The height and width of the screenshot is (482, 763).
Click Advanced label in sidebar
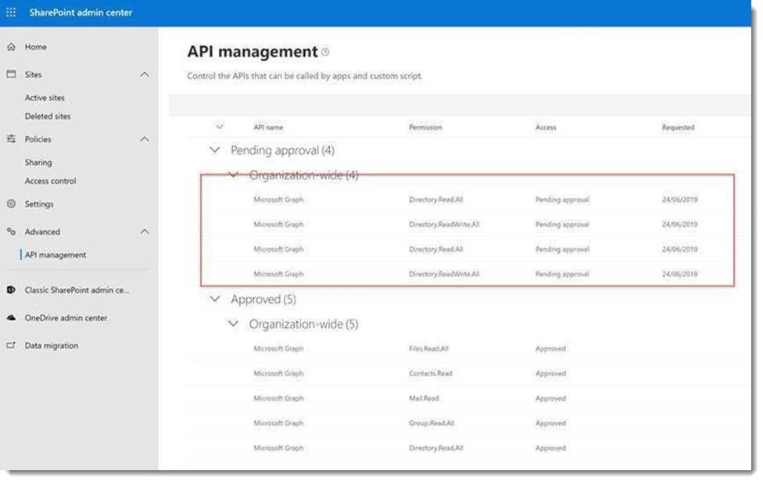pos(42,232)
